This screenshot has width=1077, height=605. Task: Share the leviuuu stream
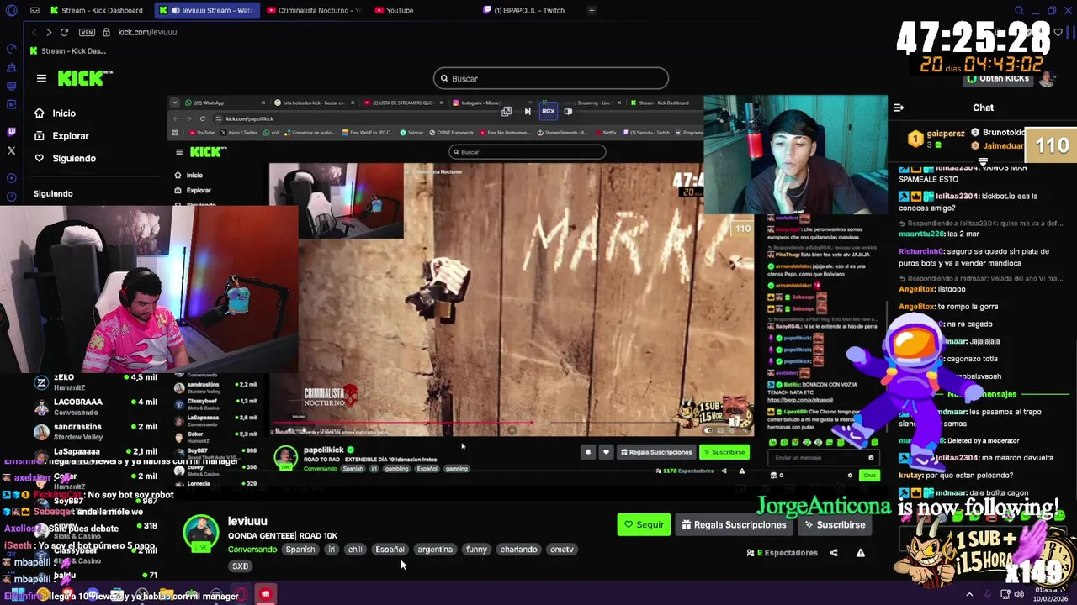pos(834,553)
